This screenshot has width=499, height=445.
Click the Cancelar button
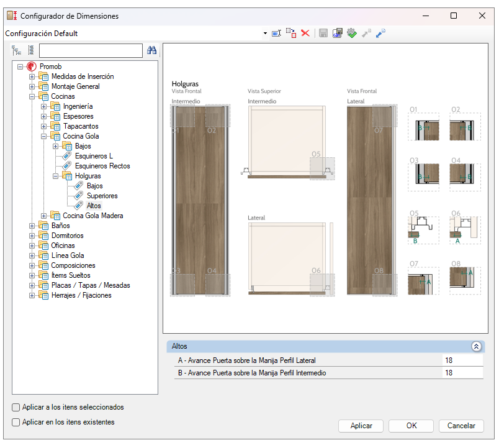click(x=461, y=426)
